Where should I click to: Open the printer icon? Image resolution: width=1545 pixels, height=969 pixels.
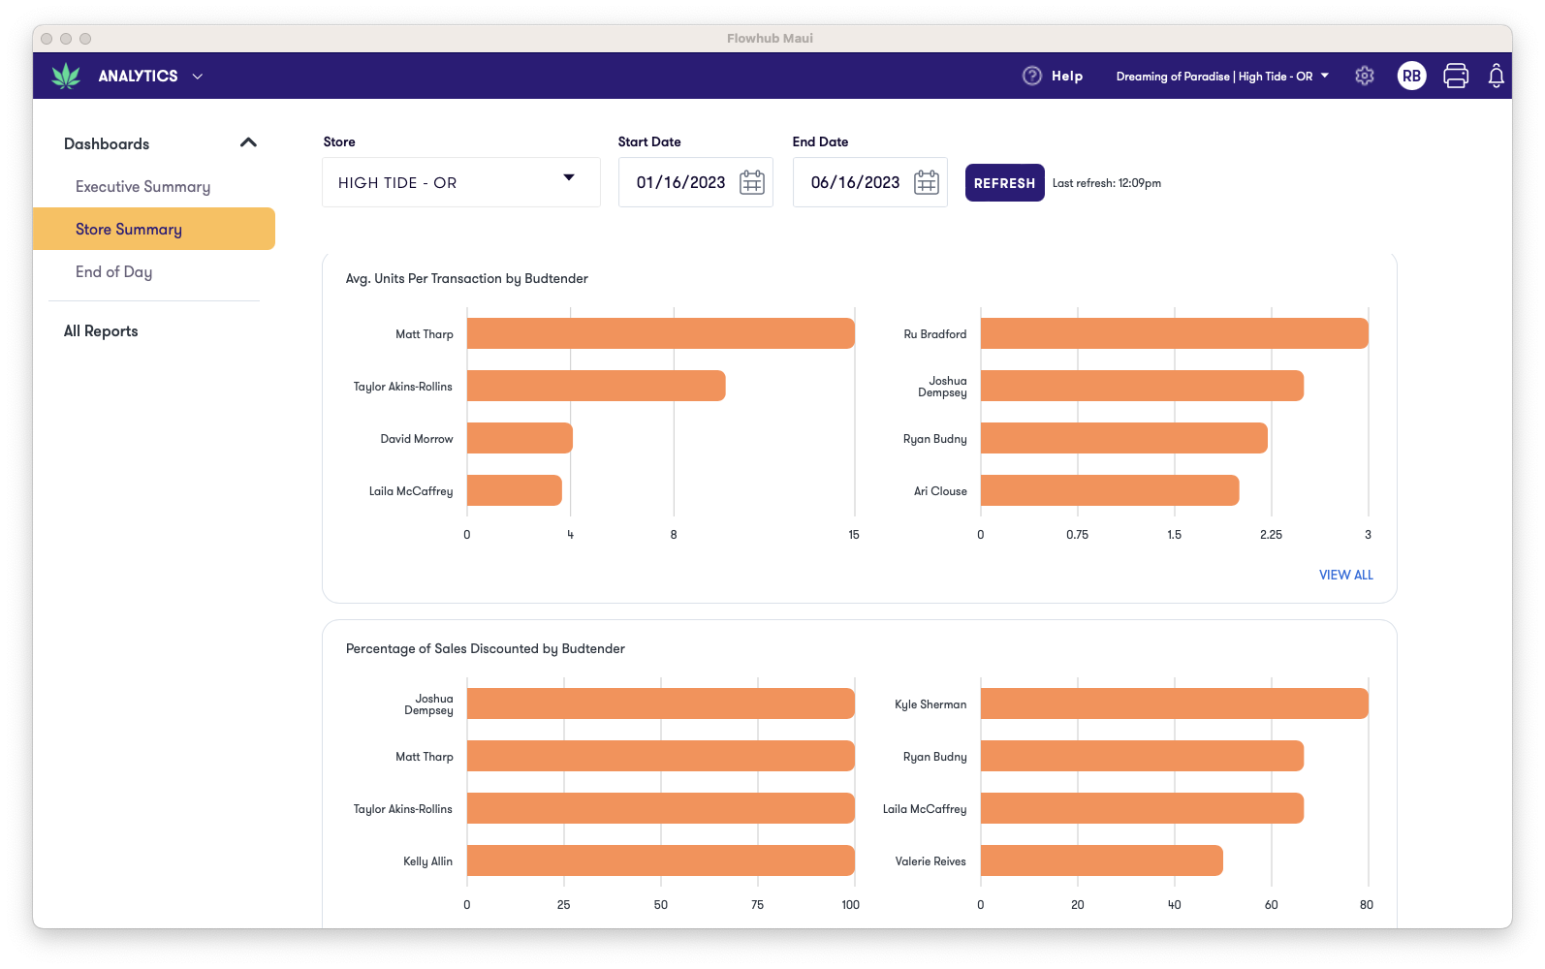1456,76
